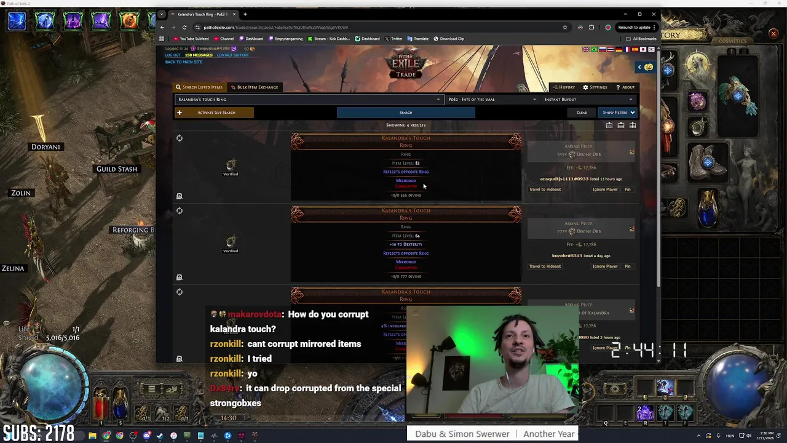This screenshot has height=443, width=787.
Task: Refresh the 555 Divine listing
Action: click(180, 138)
